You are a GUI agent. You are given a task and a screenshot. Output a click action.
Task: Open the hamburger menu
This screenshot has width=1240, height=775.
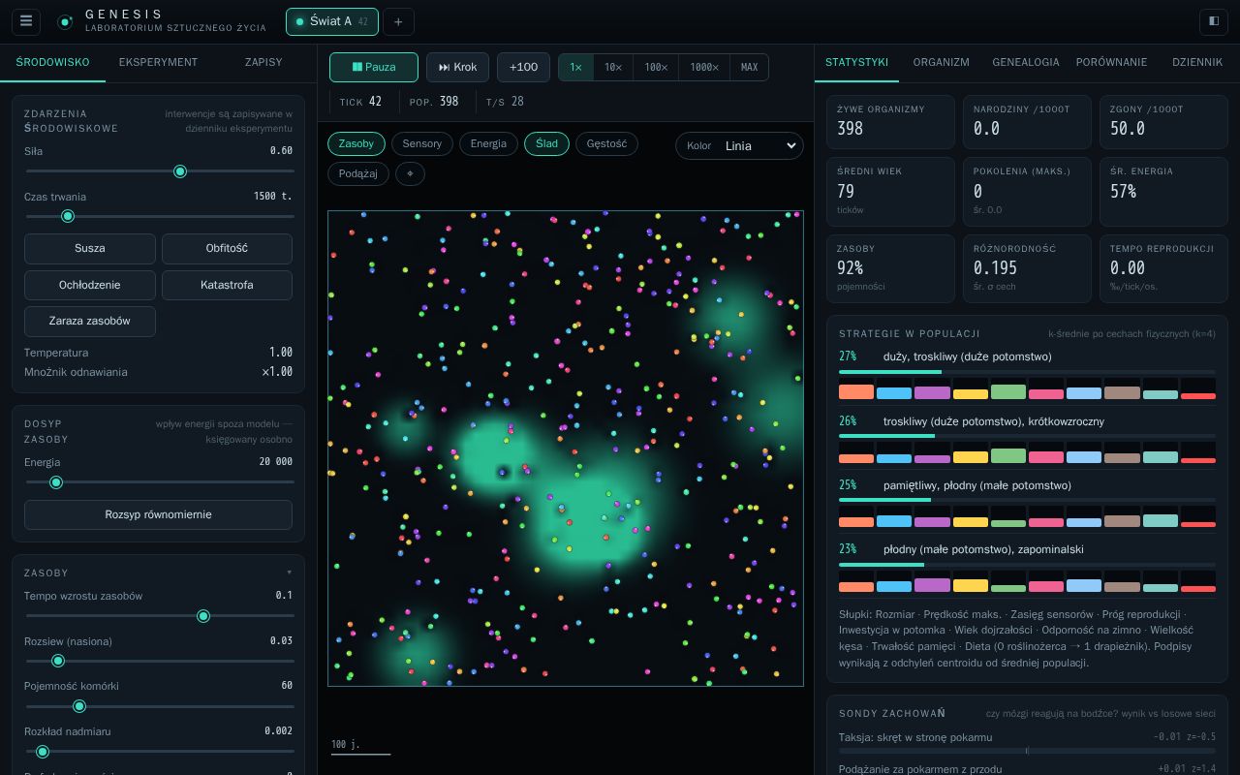[26, 21]
